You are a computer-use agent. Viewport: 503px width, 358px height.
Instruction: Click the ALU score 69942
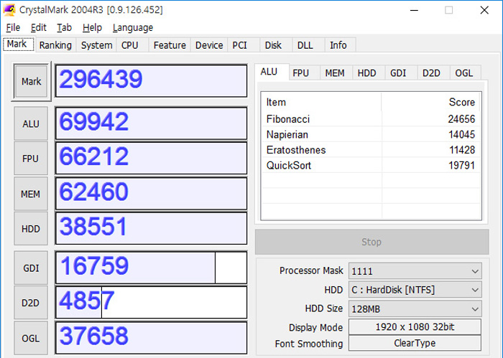click(151, 123)
